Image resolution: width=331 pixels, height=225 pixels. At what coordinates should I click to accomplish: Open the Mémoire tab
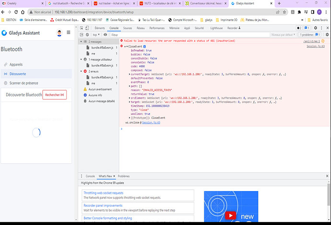coord(174,28)
